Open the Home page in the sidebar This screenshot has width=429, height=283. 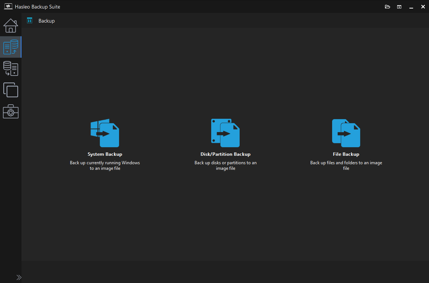[x=11, y=26]
